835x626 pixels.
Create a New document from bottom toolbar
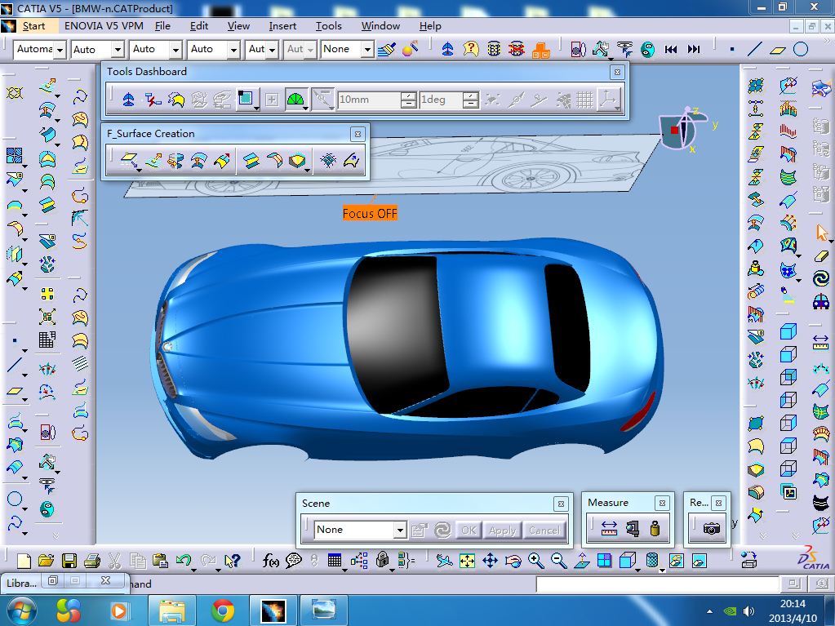[24, 561]
